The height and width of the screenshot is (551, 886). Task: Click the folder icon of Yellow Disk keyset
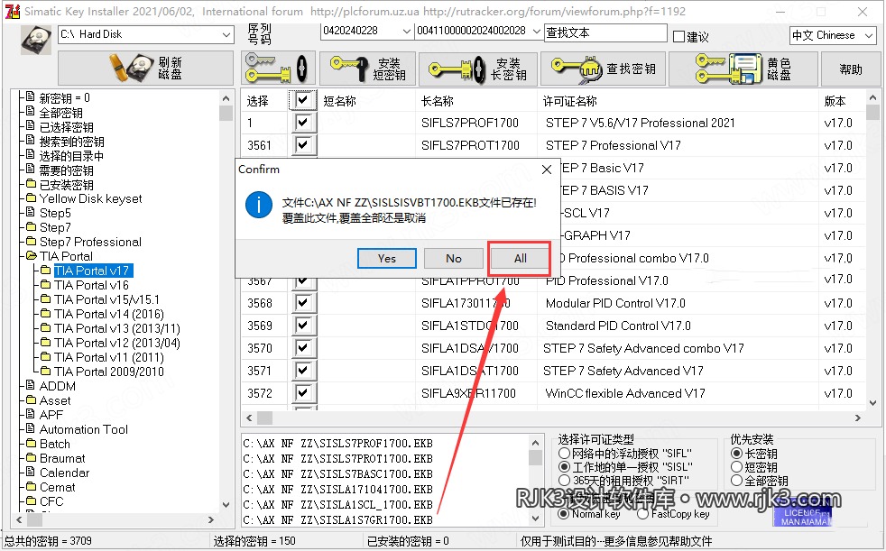click(31, 198)
